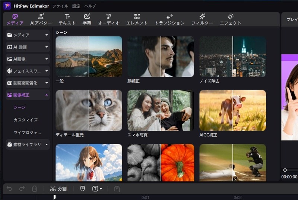This screenshot has height=200, width=298.
Task: Click the AI画像 sidebar icon
Action: (x=10, y=59)
